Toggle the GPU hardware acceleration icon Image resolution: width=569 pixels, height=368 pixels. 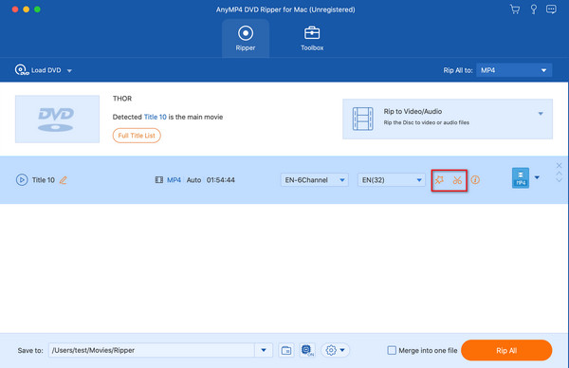point(307,350)
